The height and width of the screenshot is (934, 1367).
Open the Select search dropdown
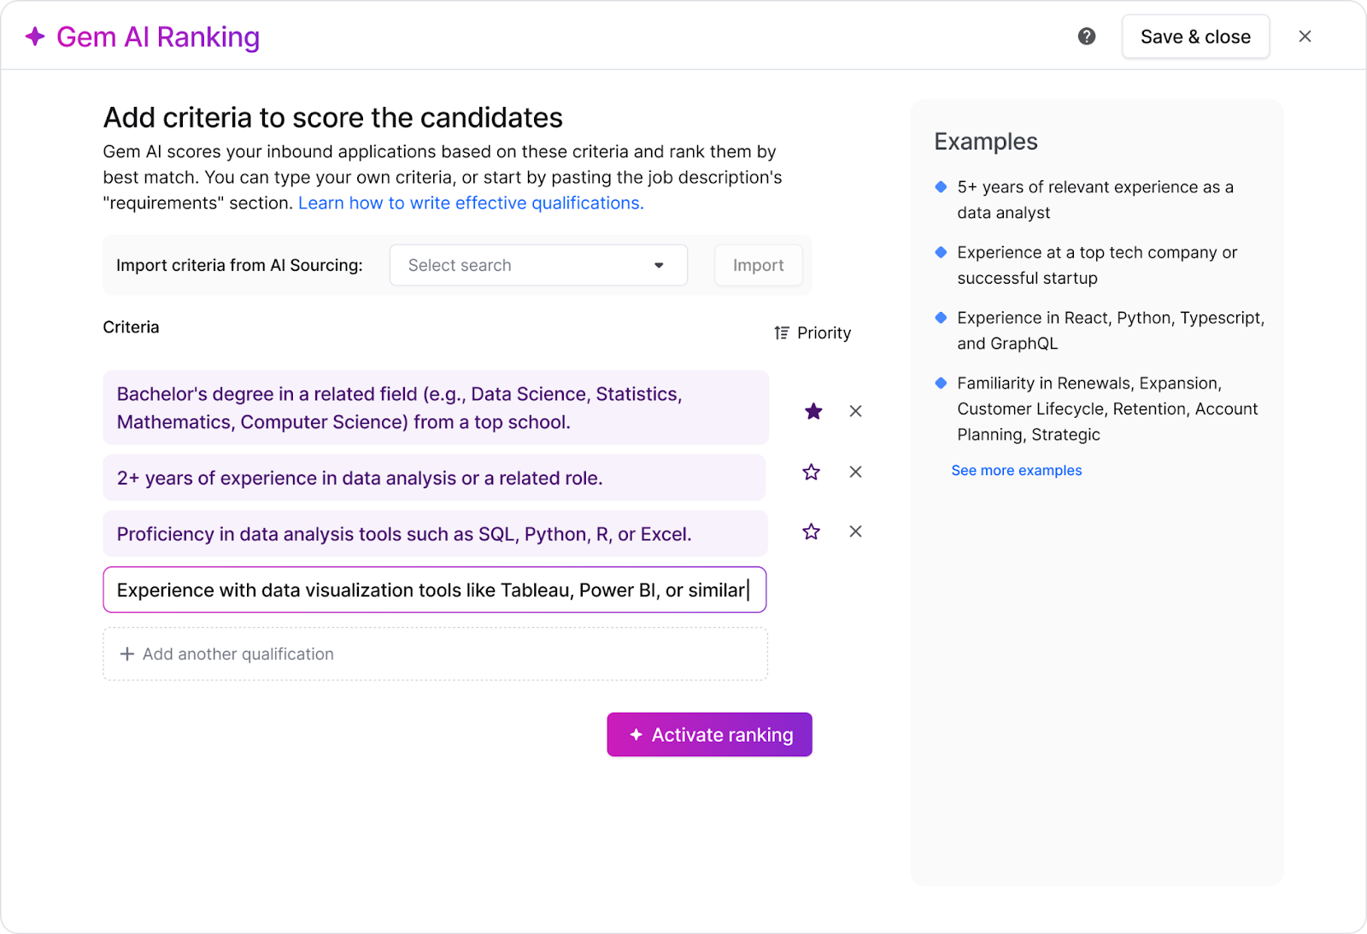pos(538,266)
